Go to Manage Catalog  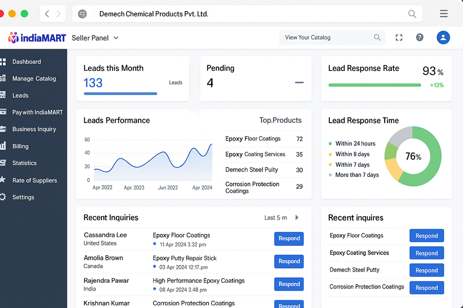[x=34, y=79]
